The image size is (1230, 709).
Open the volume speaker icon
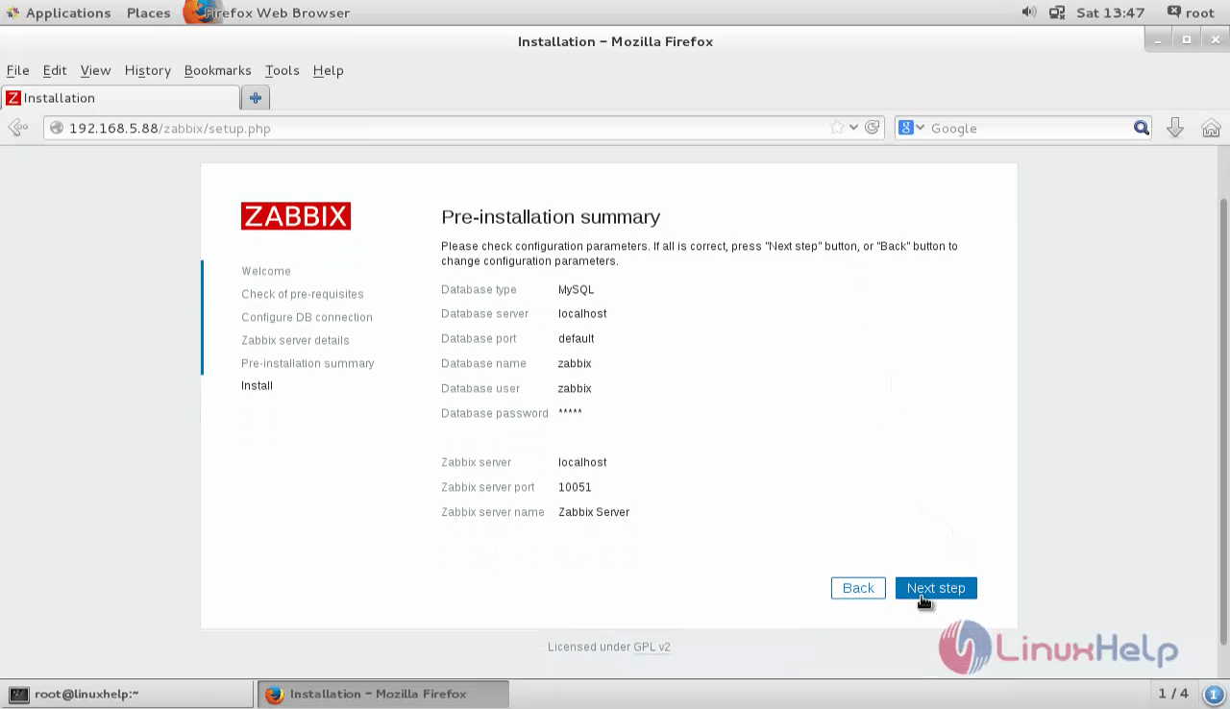(x=1029, y=12)
